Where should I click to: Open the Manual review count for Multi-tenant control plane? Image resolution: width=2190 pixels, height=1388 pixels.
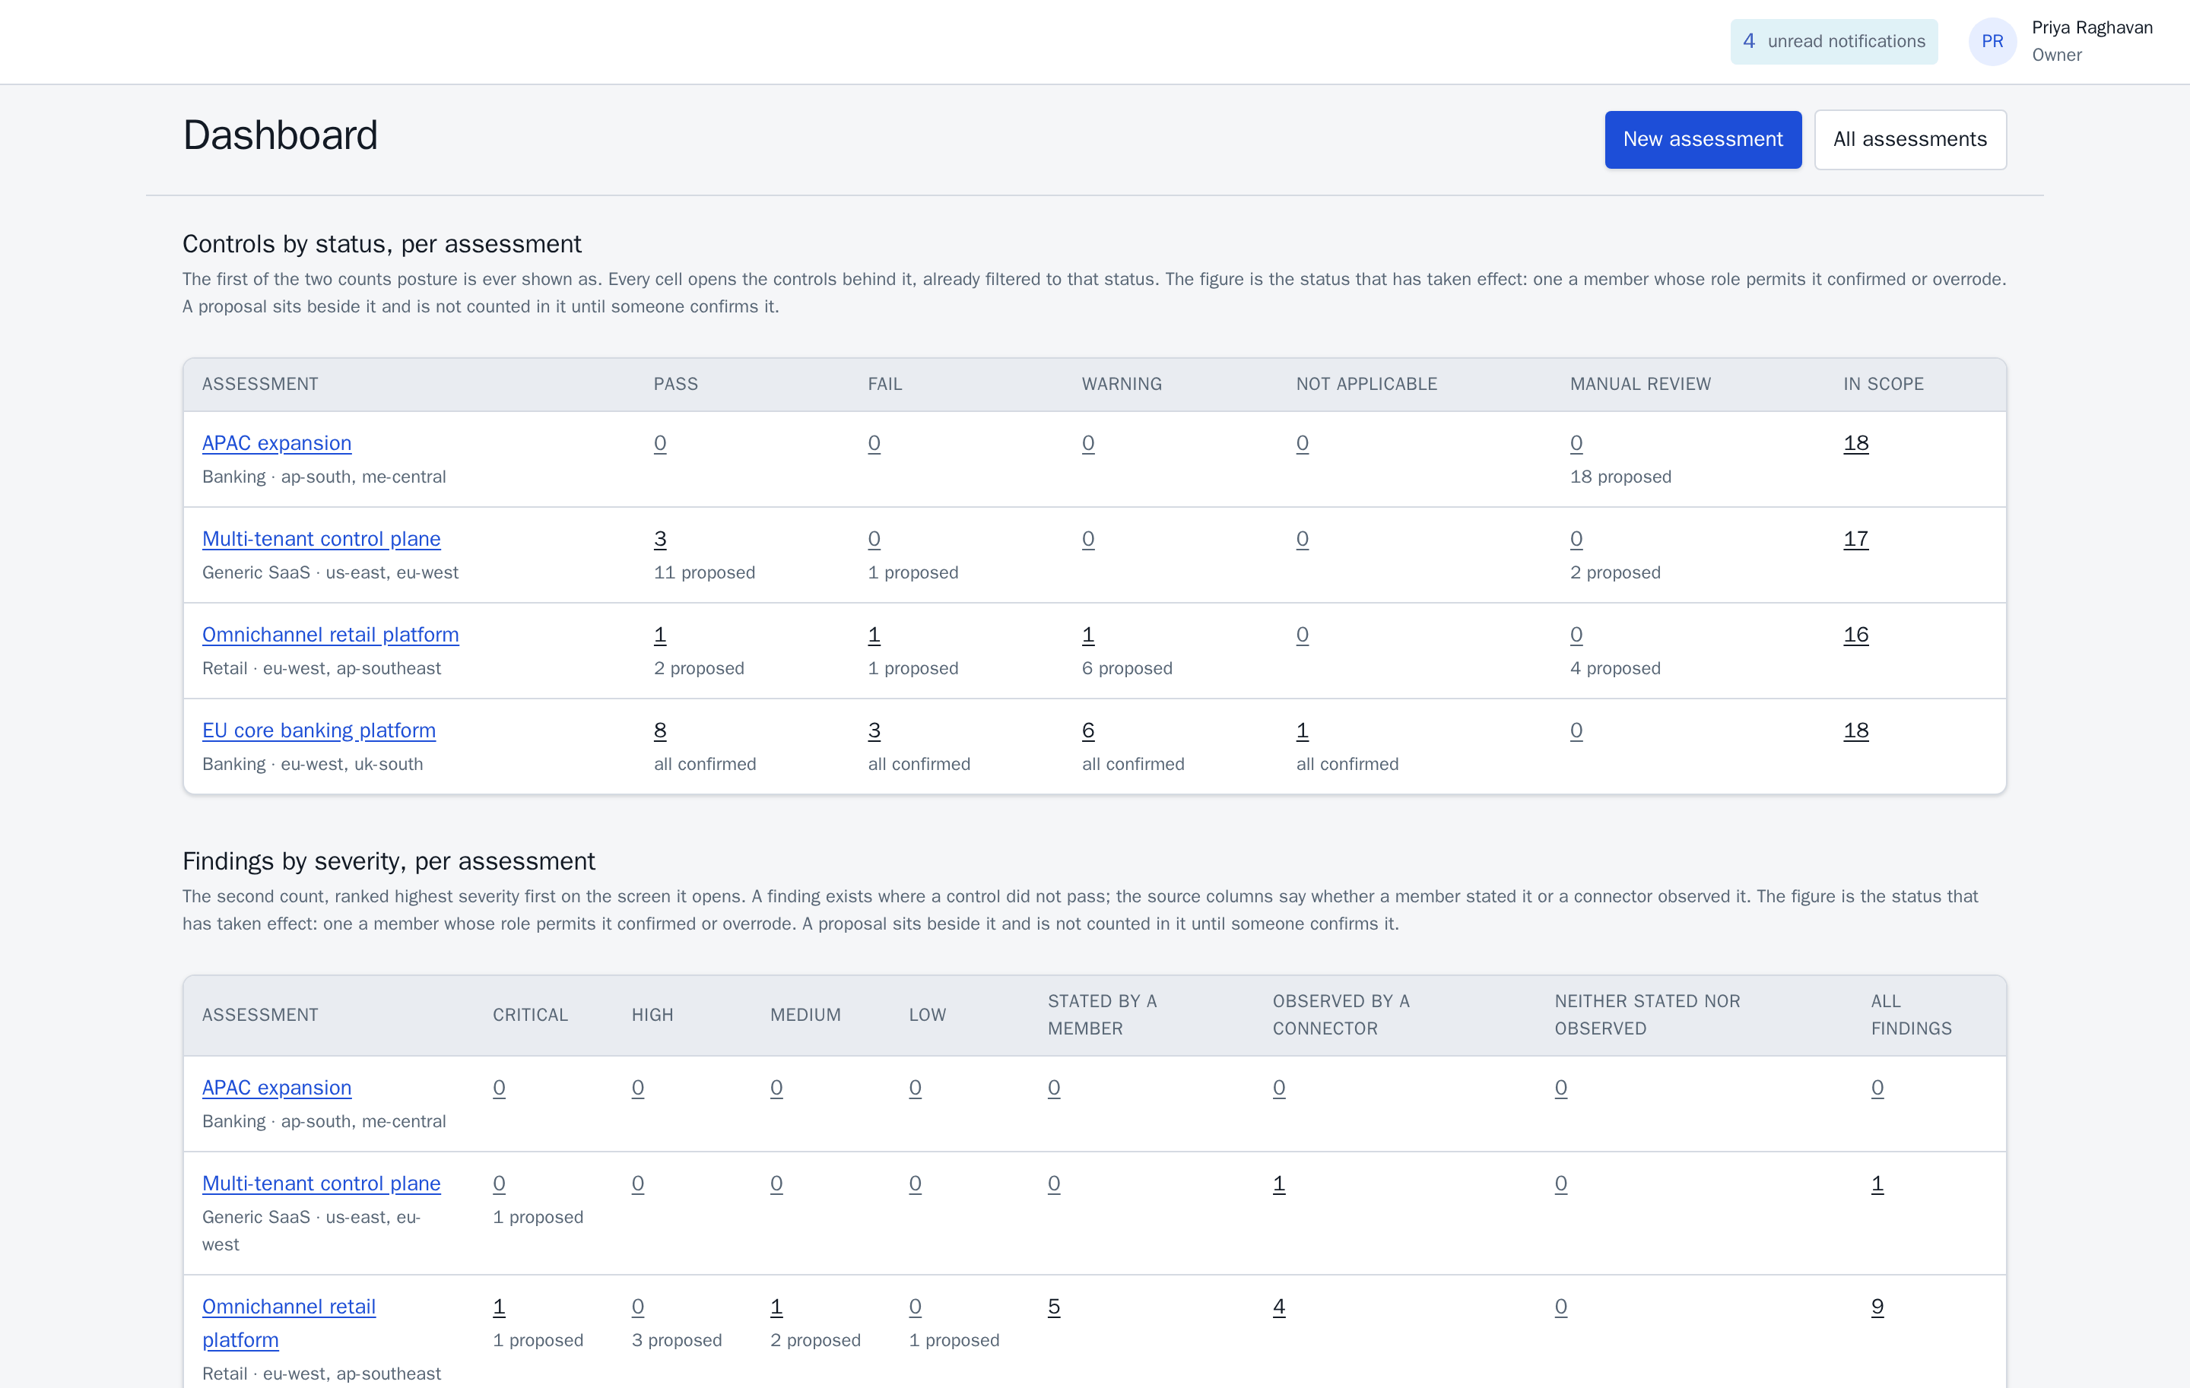click(x=1576, y=538)
